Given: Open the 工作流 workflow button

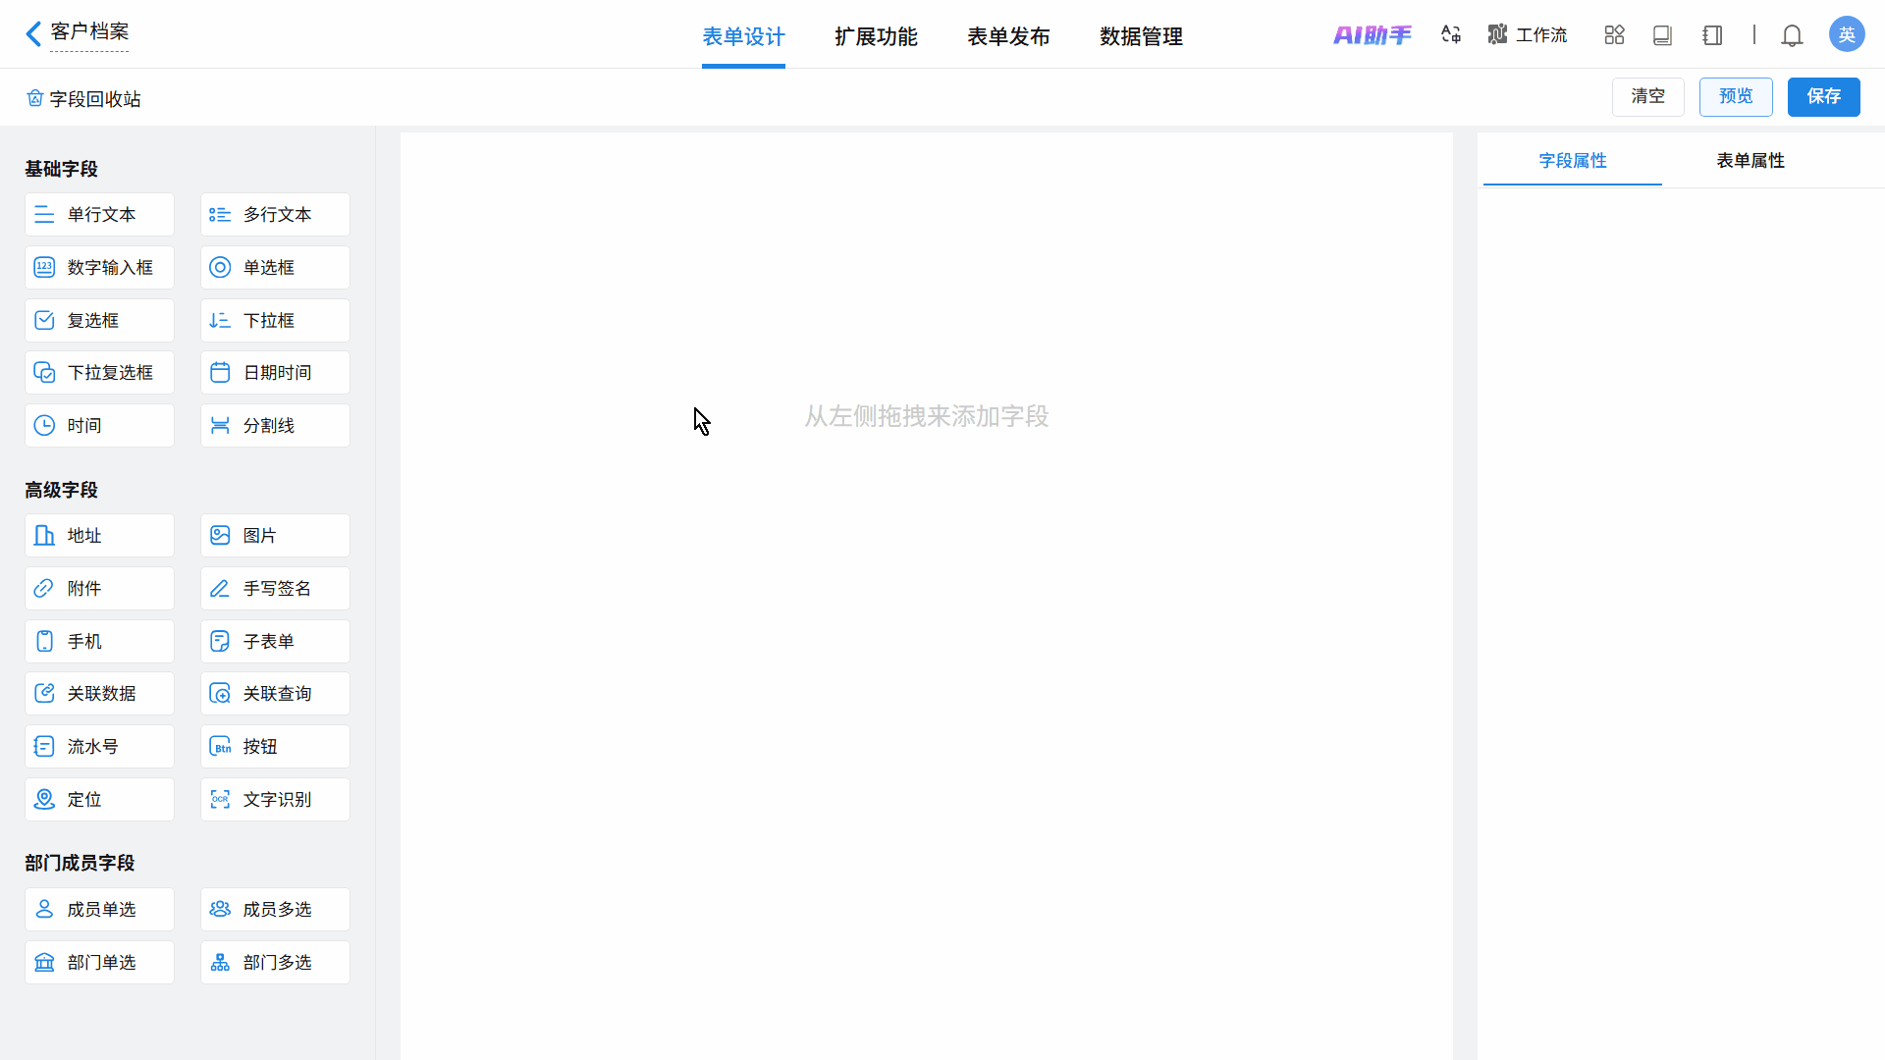Looking at the screenshot, I should pyautogui.click(x=1528, y=35).
